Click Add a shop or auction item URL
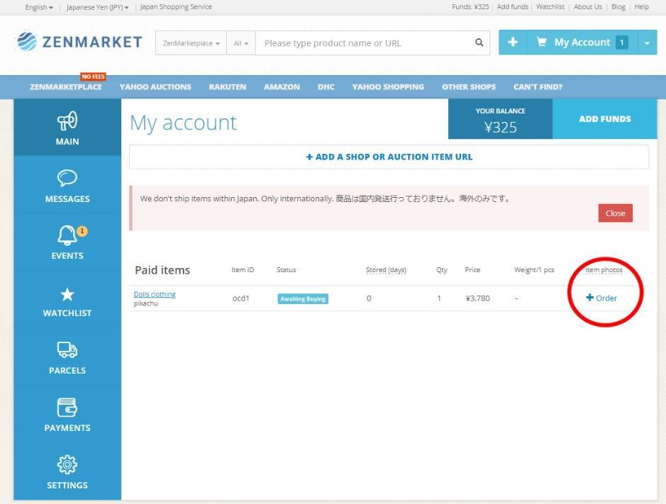The height and width of the screenshot is (504, 666). [x=389, y=157]
